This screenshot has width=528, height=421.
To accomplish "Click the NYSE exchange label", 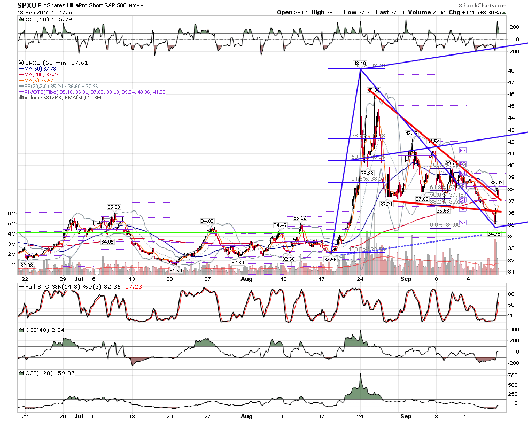I will [136, 6].
